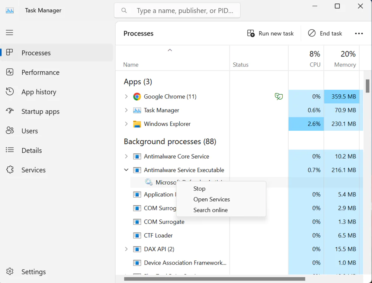Image resolution: width=372 pixels, height=283 pixels.
Task: Click the Microsoft Defender service gears icon
Action: (149, 182)
